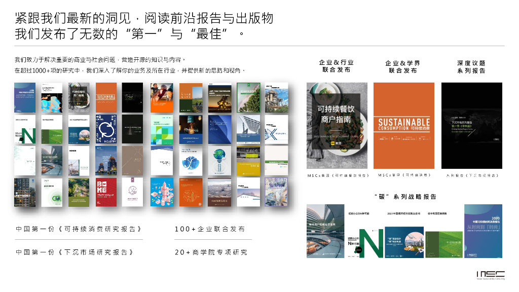519x292 pixels.
Task: Click the blue 2020 从时尚到「时尚」 report cover
Action: coord(484,231)
